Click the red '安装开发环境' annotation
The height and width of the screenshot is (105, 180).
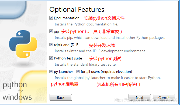[102, 46]
